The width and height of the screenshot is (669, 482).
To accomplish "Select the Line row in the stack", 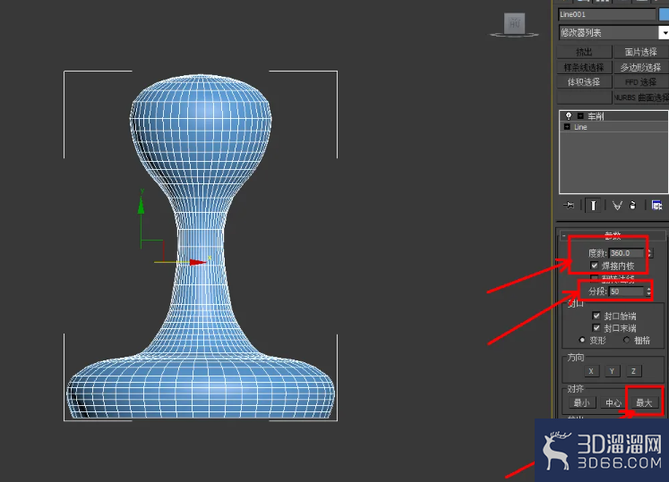I will [614, 127].
